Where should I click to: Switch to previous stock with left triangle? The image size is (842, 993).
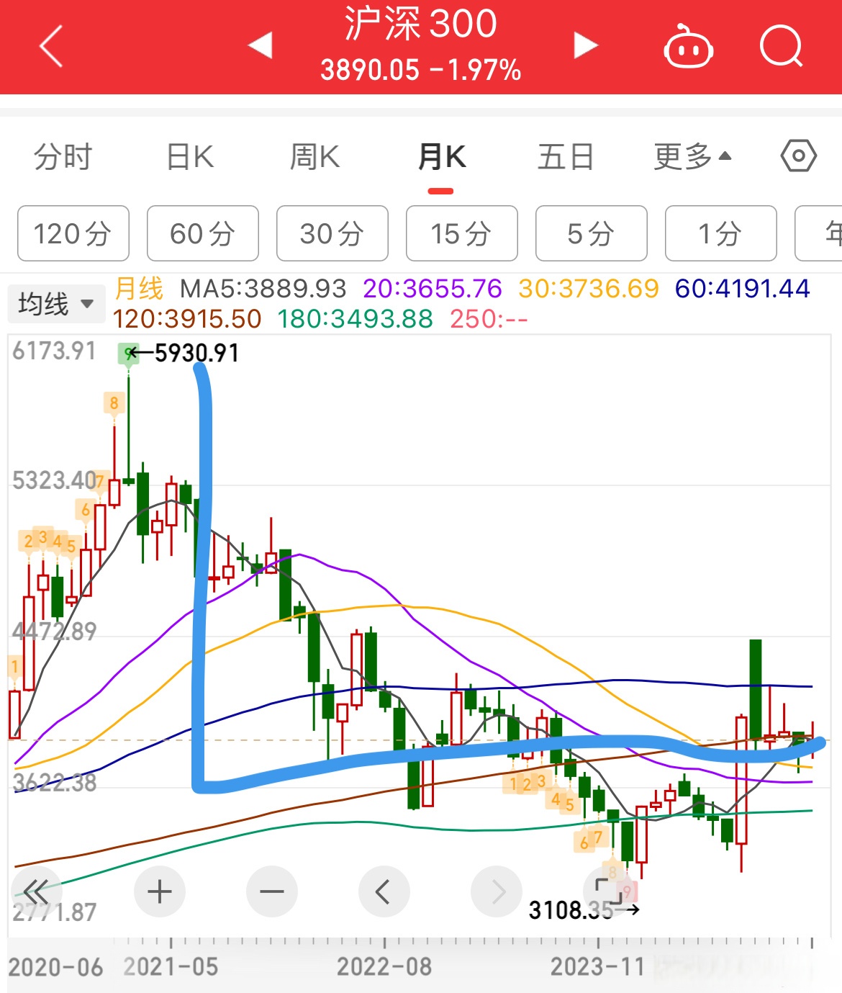click(x=260, y=45)
